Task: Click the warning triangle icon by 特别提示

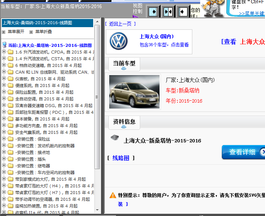Action: tap(113, 196)
